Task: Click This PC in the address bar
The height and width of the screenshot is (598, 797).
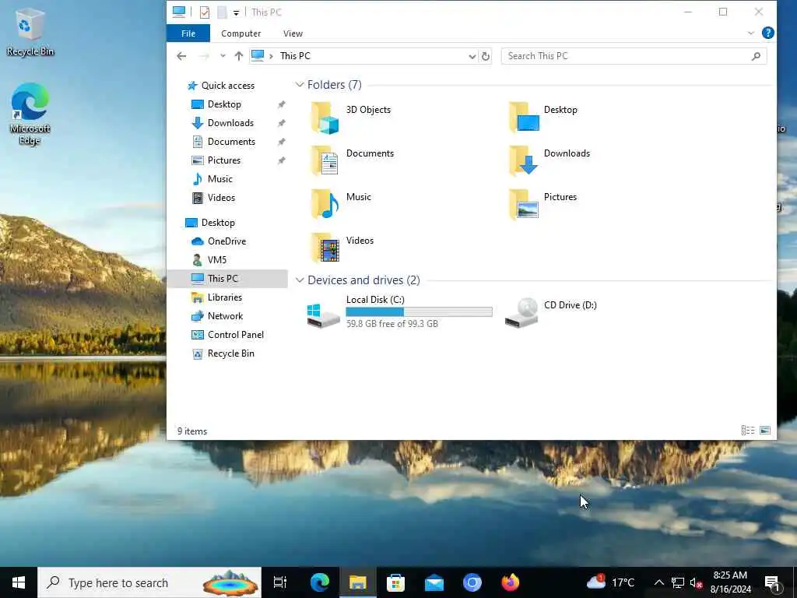Action: coord(295,56)
